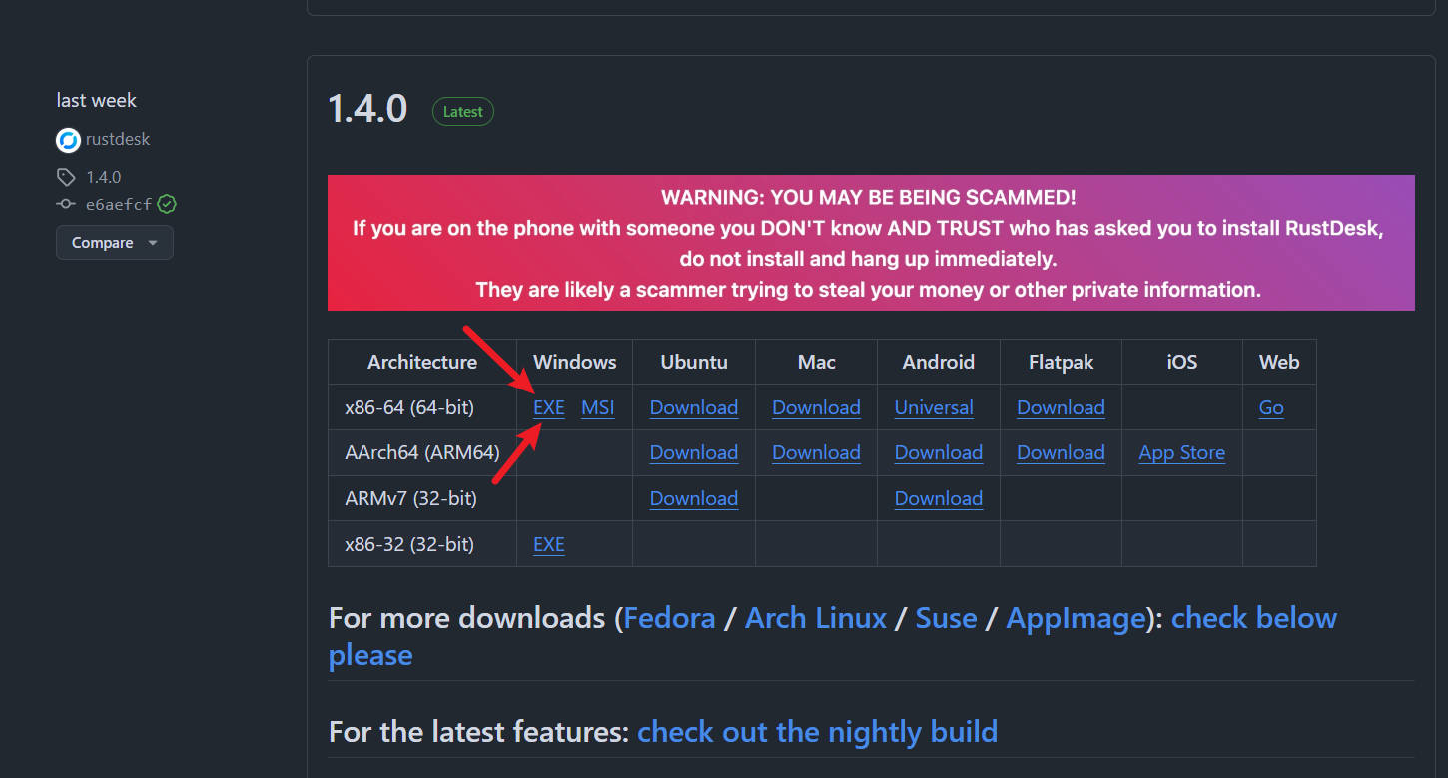Open the Arch Linux downloads link
This screenshot has height=778, width=1448.
(x=816, y=618)
